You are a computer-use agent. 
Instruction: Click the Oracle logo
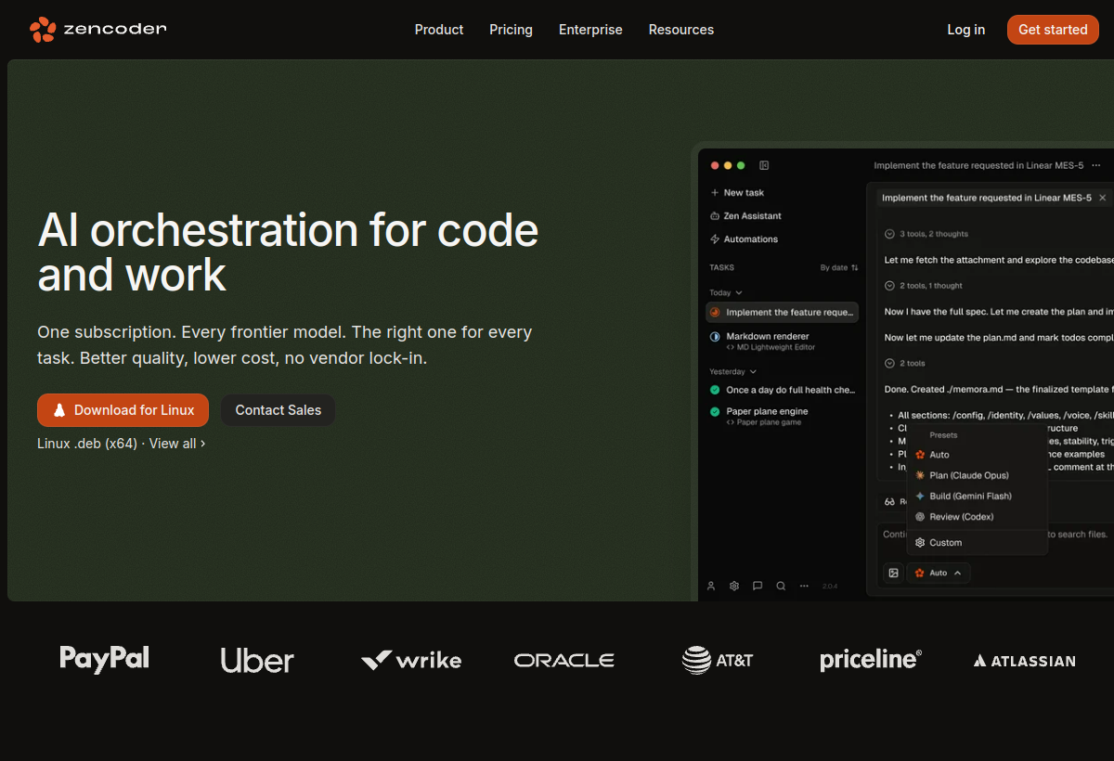point(564,660)
